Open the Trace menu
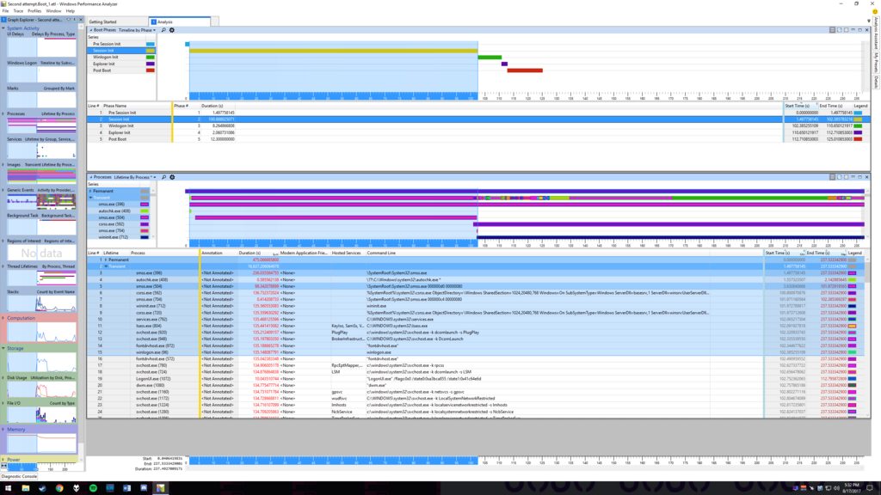The image size is (881, 495). pos(19,11)
